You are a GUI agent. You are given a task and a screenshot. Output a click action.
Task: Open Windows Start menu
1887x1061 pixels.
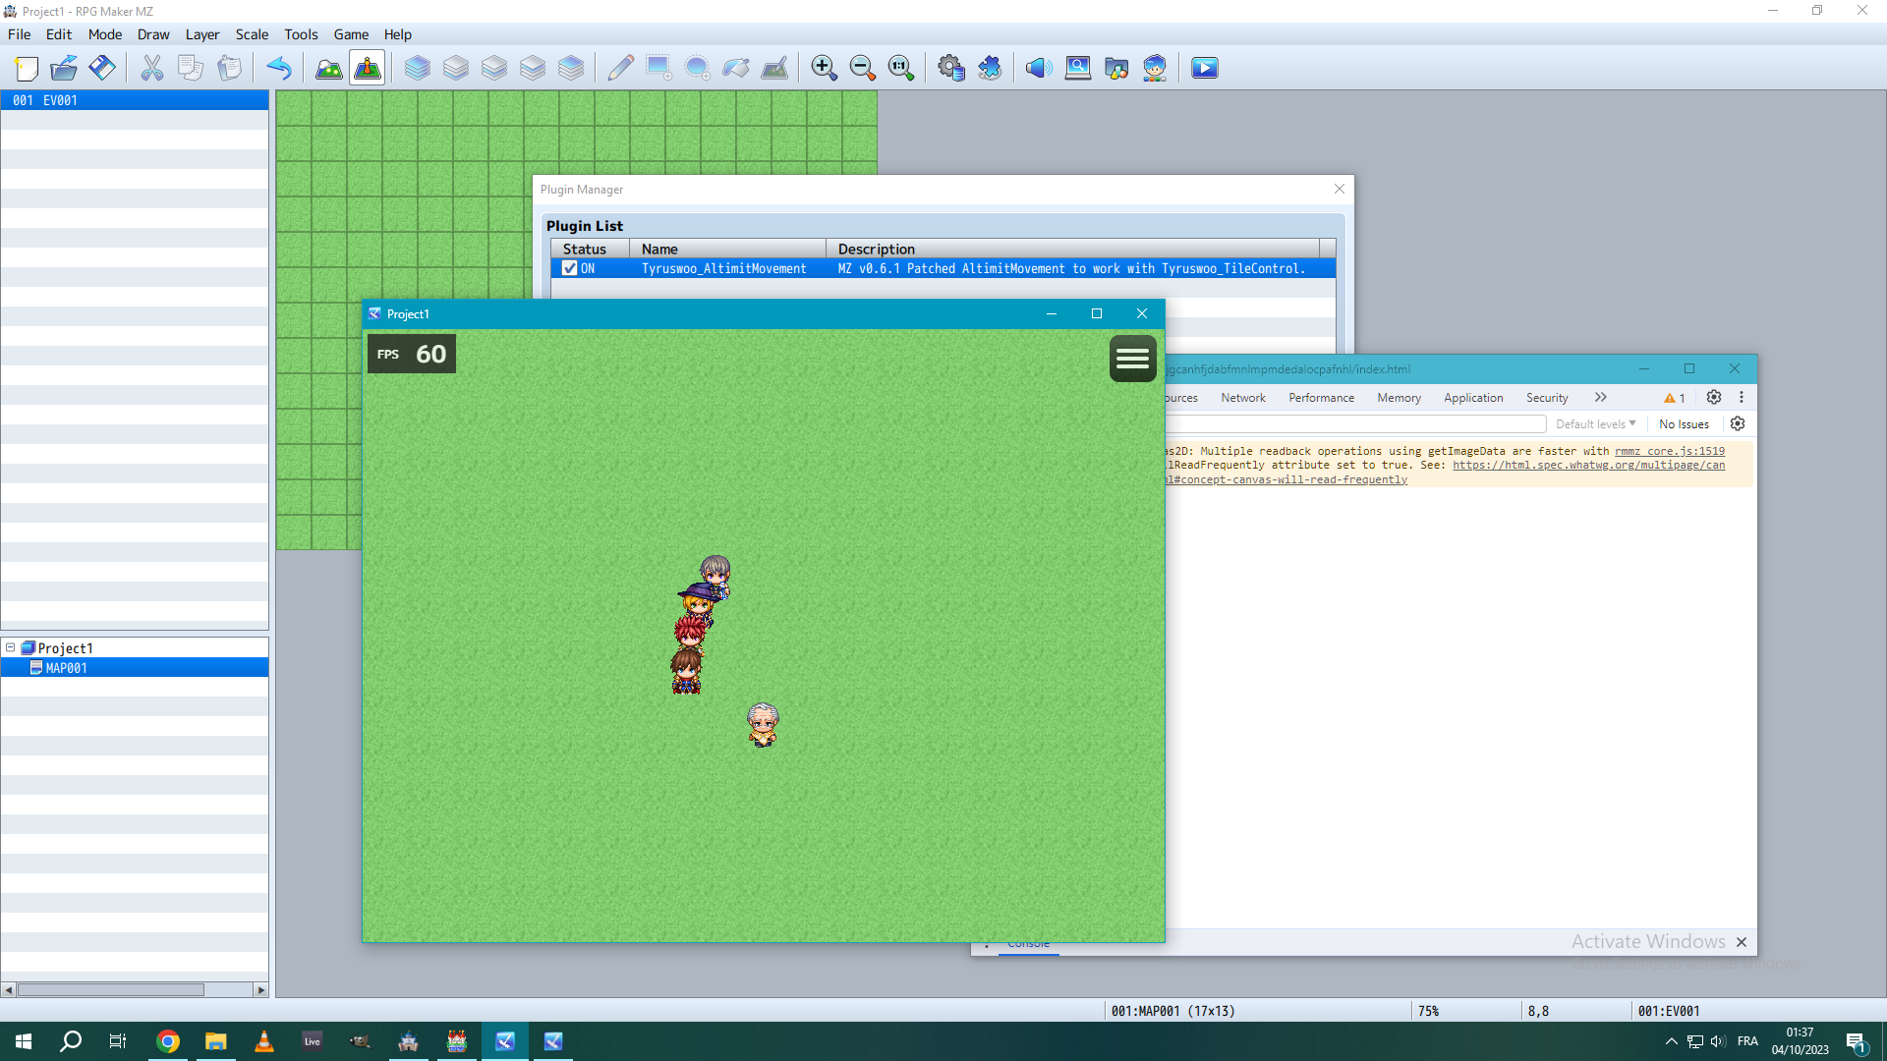click(x=24, y=1041)
